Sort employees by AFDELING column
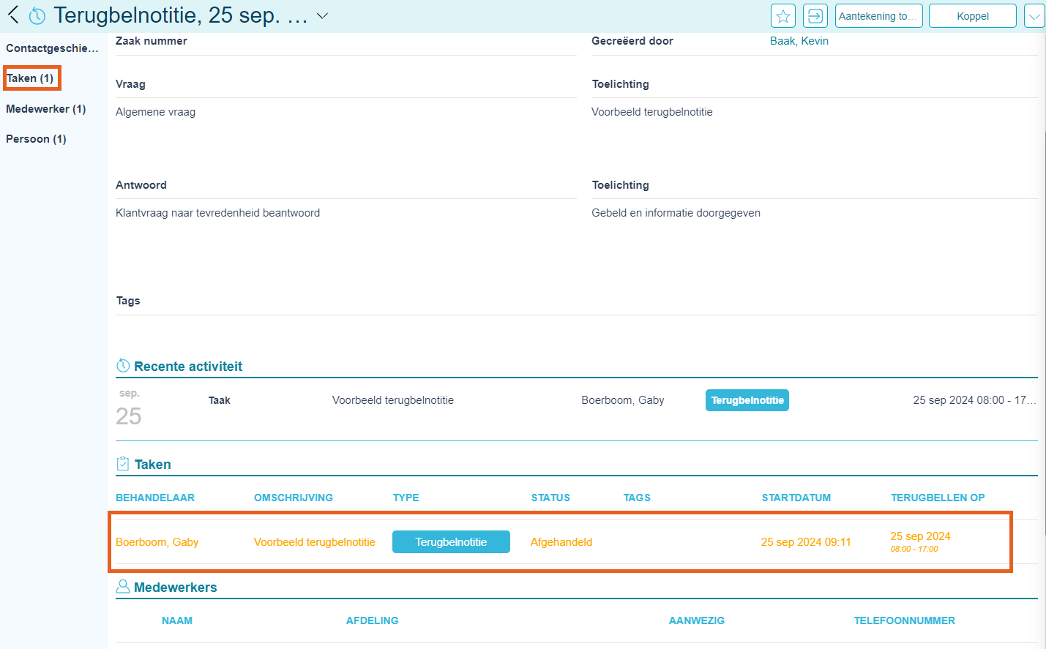 tap(373, 620)
